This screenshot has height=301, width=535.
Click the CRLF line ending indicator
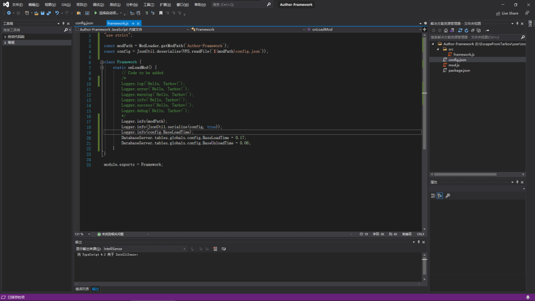pyautogui.click(x=421, y=234)
